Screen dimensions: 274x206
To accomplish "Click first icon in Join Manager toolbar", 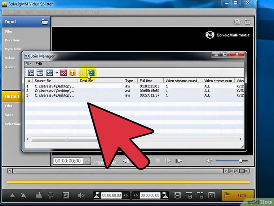I will [x=31, y=73].
